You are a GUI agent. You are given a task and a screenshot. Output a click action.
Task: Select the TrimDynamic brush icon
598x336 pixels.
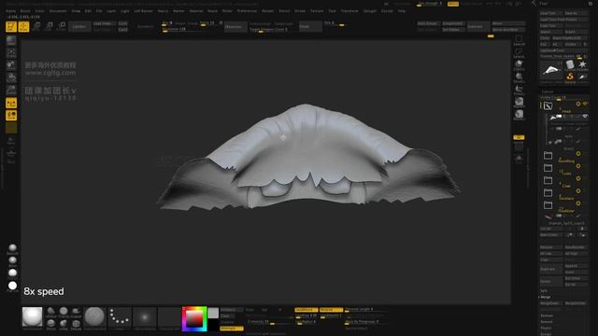(64, 313)
